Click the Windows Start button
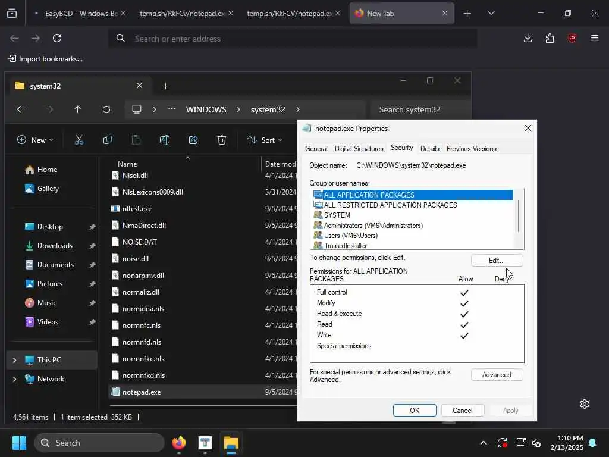The width and height of the screenshot is (609, 457). coord(19,443)
